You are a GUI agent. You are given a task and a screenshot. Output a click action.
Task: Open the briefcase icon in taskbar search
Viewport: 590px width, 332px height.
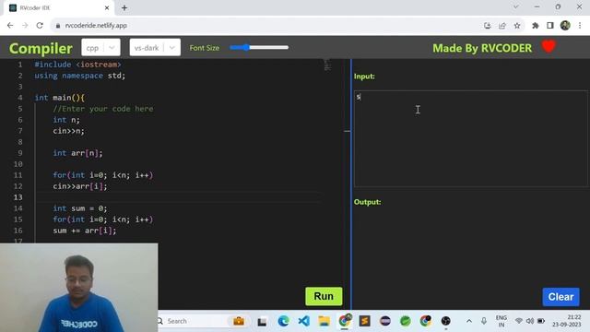point(239,321)
